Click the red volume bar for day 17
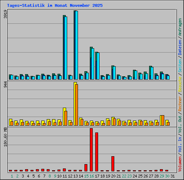The height and width of the screenshot is (180, 184). pos(97,152)
